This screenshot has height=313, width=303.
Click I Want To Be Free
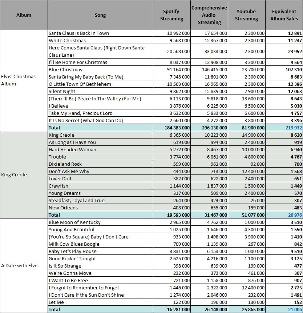click(x=100, y=280)
